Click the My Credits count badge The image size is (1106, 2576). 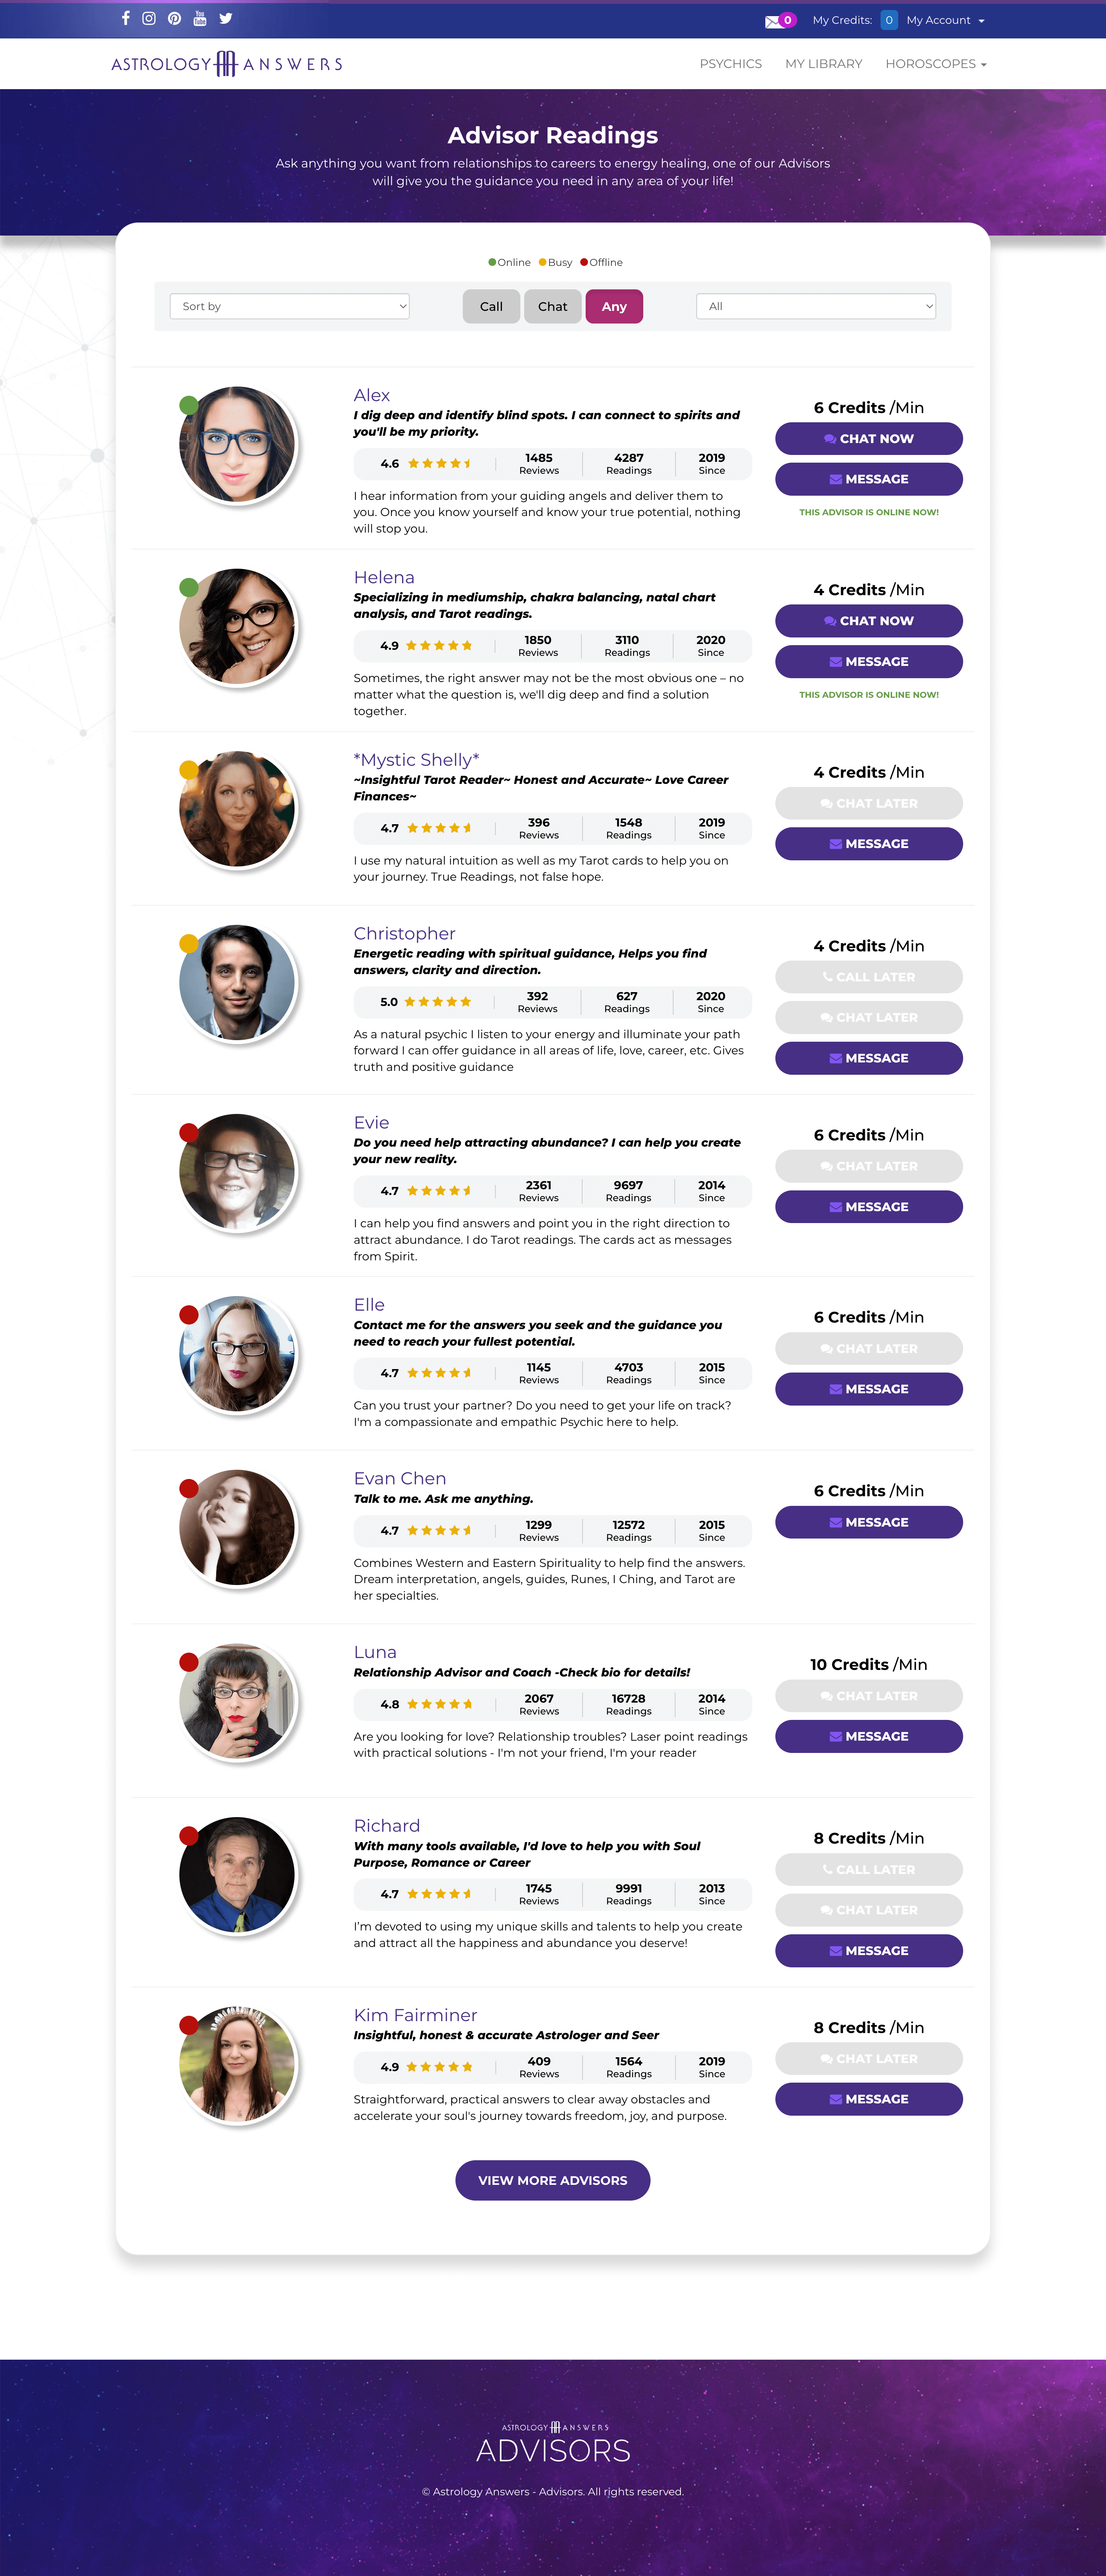(888, 20)
